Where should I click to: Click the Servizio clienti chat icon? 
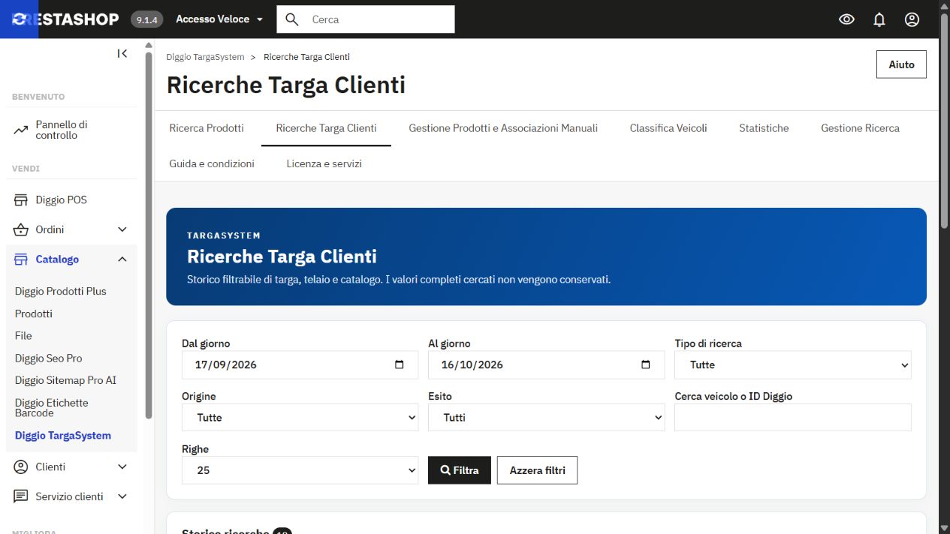[x=21, y=496]
